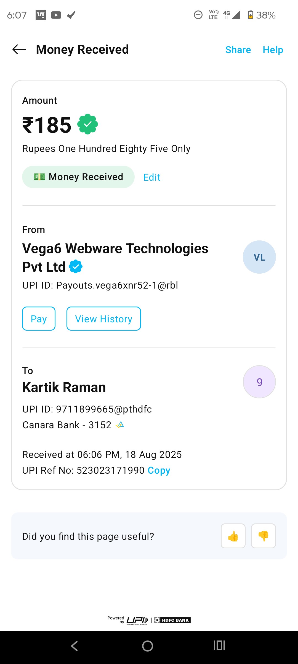The height and width of the screenshot is (664, 298).
Task: Open View History with this sender
Action: pyautogui.click(x=104, y=319)
